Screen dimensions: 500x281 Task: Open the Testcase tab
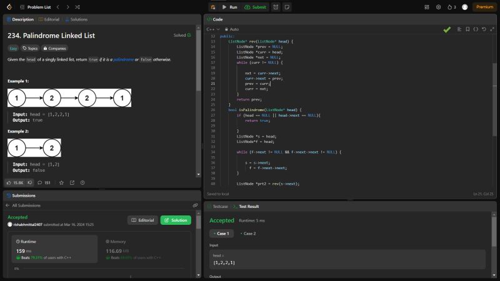point(217,207)
